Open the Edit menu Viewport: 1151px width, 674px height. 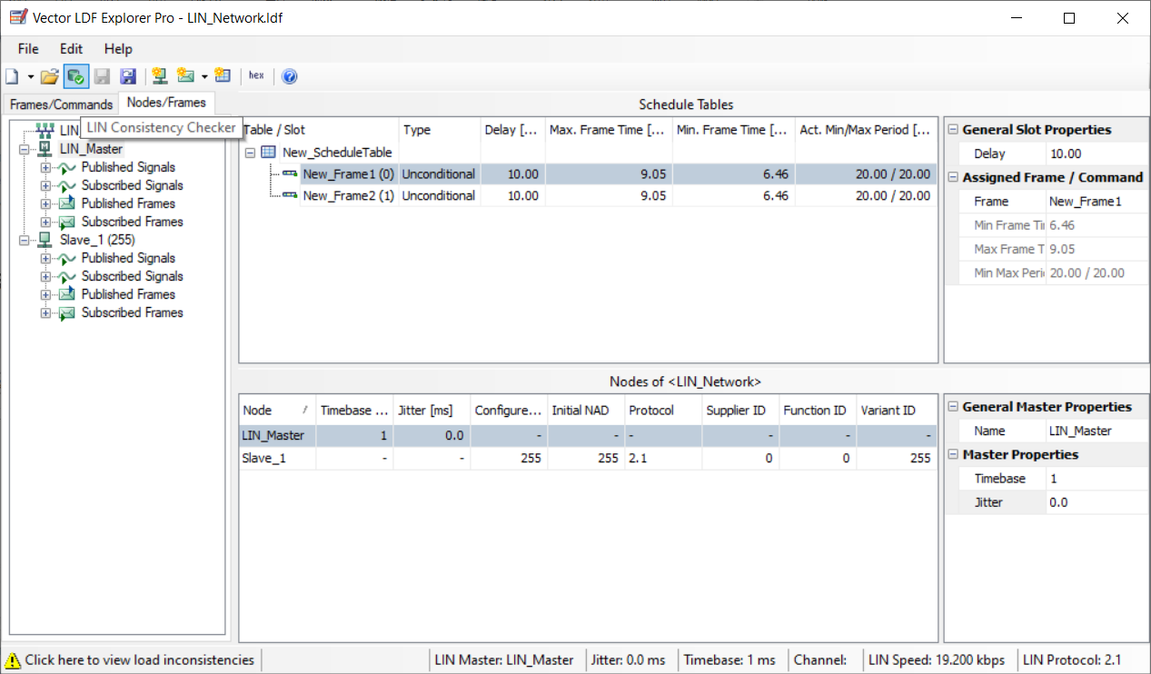(71, 49)
